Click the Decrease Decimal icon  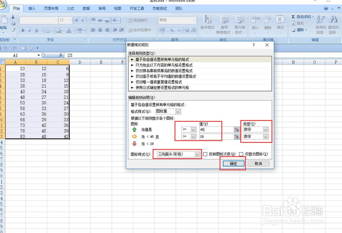[193, 30]
